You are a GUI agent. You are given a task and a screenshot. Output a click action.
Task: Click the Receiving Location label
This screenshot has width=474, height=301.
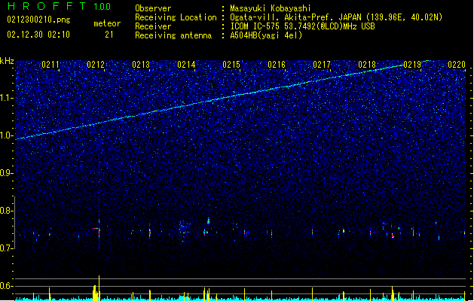pyautogui.click(x=176, y=17)
